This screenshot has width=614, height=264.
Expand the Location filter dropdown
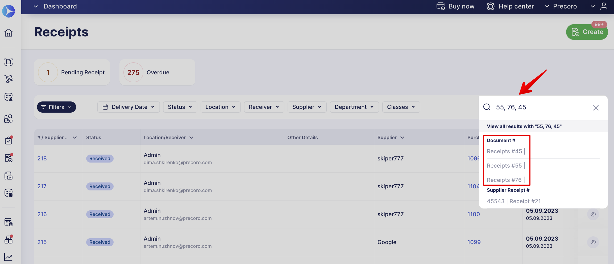(x=221, y=107)
